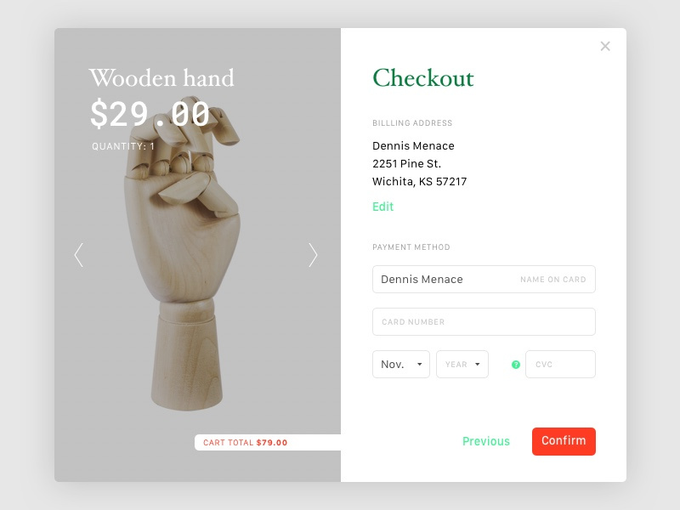
Task: Go back with the Previous link
Action: pos(486,441)
